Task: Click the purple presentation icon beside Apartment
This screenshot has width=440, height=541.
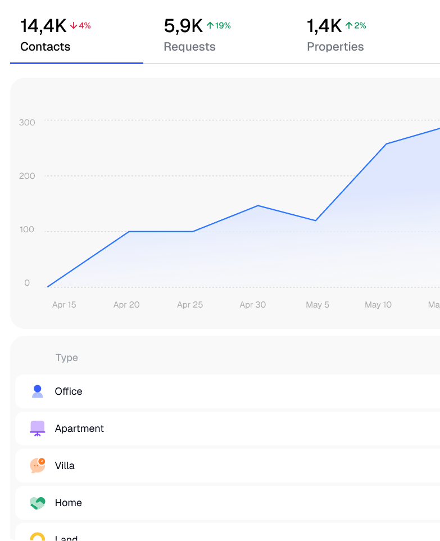Action: pos(38,429)
